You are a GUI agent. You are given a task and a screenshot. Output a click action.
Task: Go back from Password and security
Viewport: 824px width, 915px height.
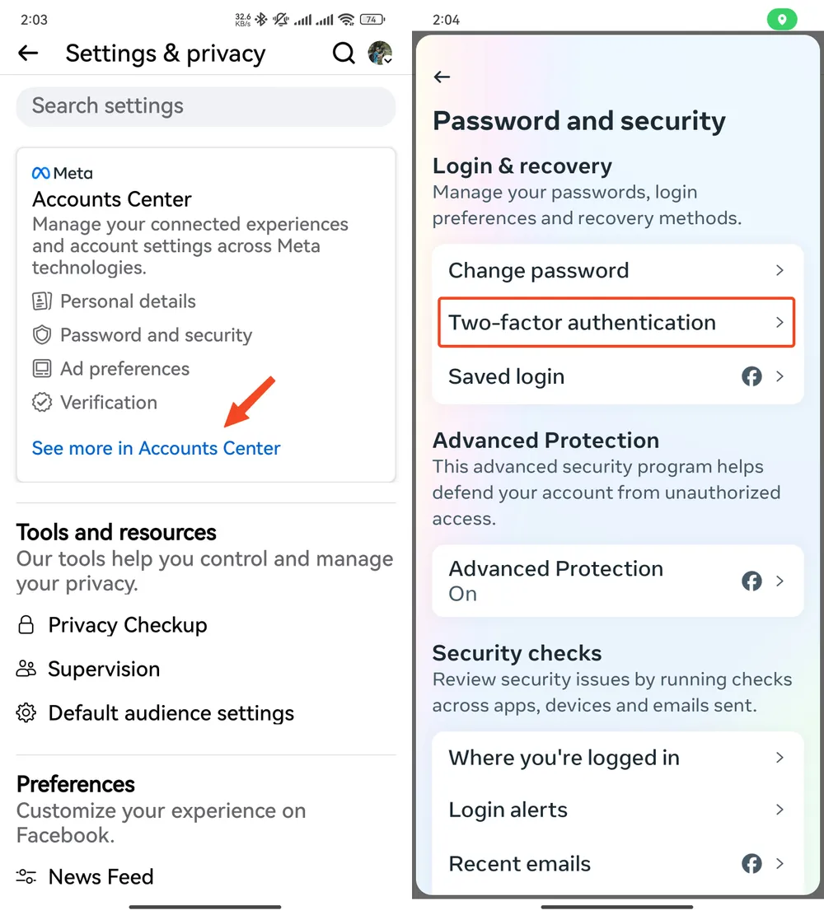pos(442,77)
